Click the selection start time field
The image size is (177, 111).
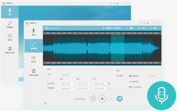click(x=66, y=84)
